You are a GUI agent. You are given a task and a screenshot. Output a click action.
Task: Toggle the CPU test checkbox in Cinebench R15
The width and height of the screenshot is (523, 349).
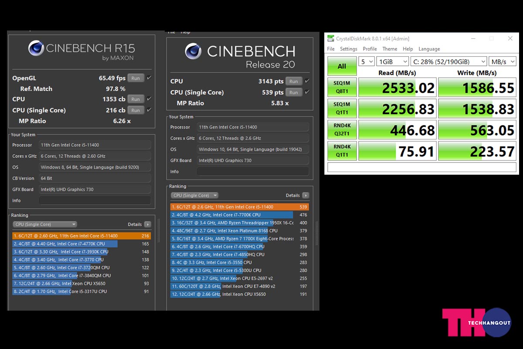149,99
